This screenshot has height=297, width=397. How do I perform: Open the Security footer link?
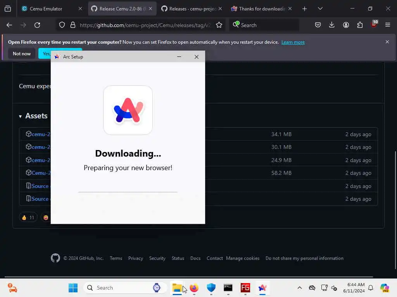(x=157, y=258)
